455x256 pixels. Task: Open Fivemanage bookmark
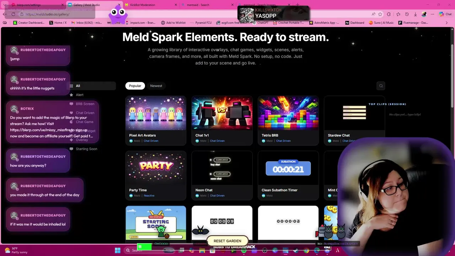413,23
